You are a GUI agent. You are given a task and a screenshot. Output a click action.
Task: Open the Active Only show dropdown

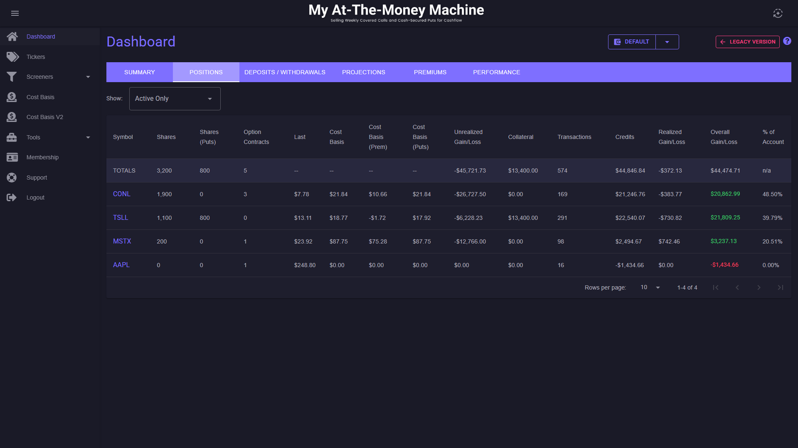tap(175, 99)
